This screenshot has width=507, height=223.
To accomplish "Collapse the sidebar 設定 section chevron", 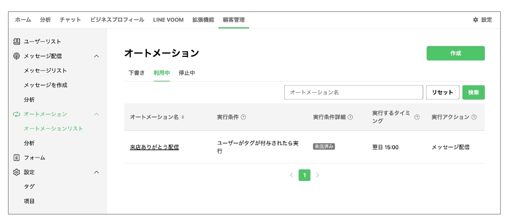I will point(96,172).
